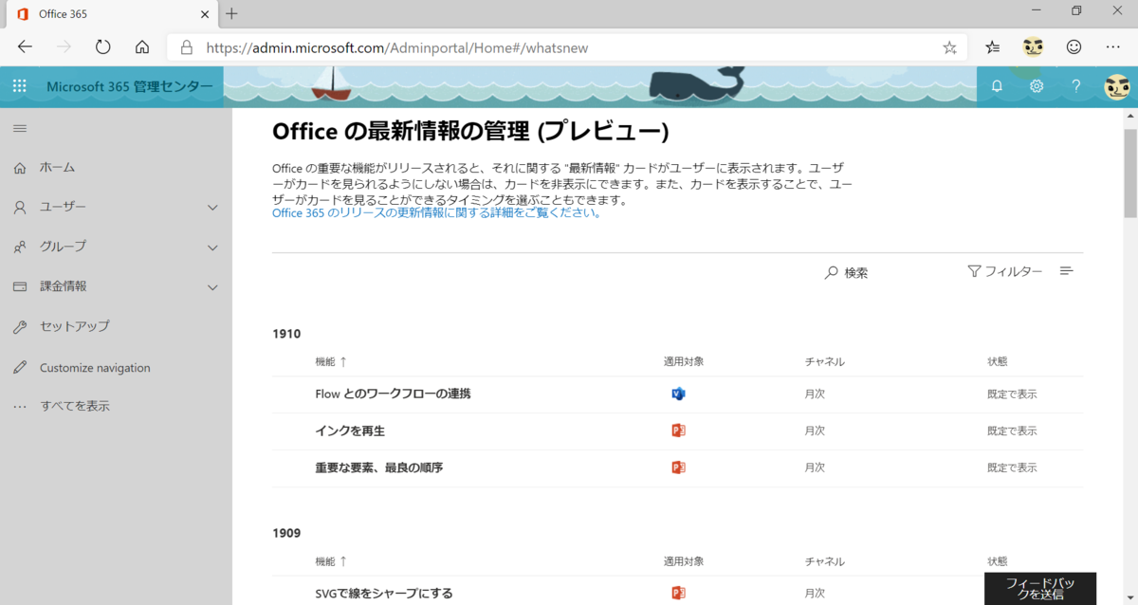Add page to favorites star icon
1138x605 pixels.
[949, 47]
